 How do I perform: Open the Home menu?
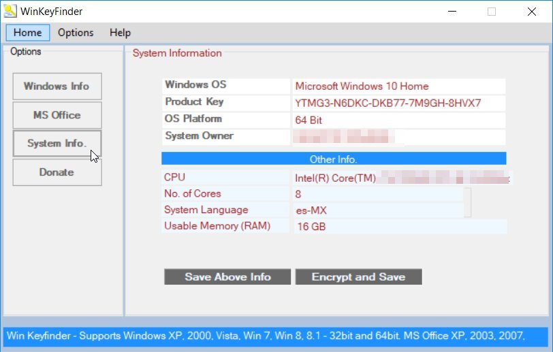(x=27, y=33)
